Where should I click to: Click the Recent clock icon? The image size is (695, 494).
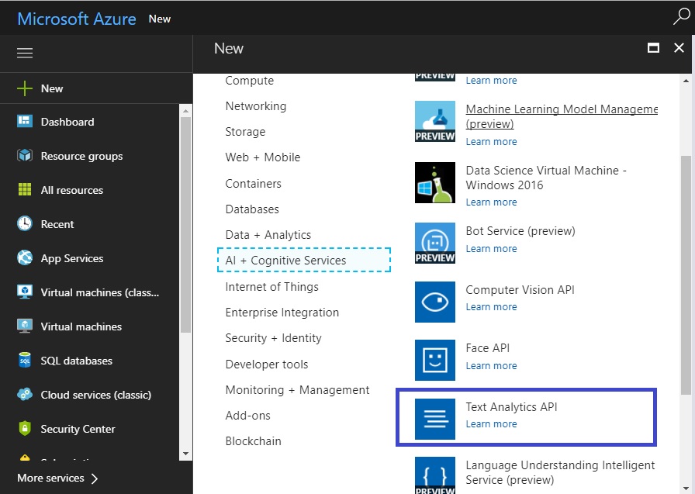pos(25,224)
